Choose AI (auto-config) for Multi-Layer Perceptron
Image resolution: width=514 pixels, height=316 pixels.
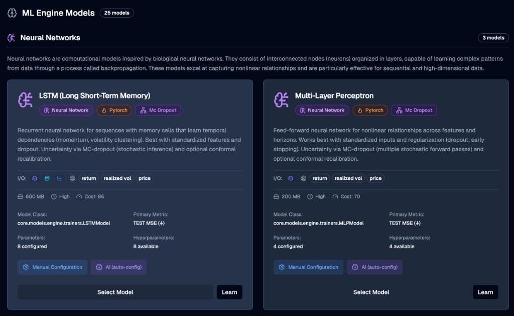pos(374,267)
